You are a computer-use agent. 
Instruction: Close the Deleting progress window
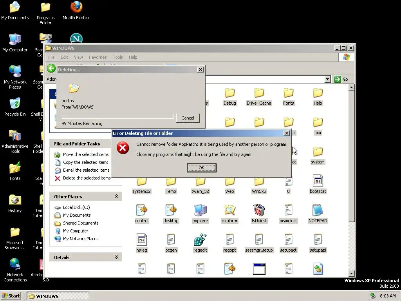[200, 70]
